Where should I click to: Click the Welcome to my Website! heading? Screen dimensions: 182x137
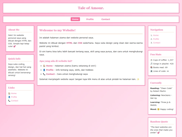57,30
